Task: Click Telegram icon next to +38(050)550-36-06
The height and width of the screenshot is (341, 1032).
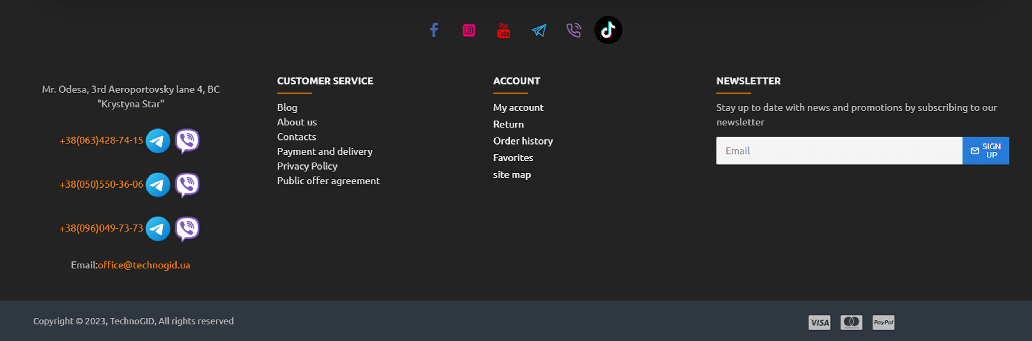Action: [158, 185]
